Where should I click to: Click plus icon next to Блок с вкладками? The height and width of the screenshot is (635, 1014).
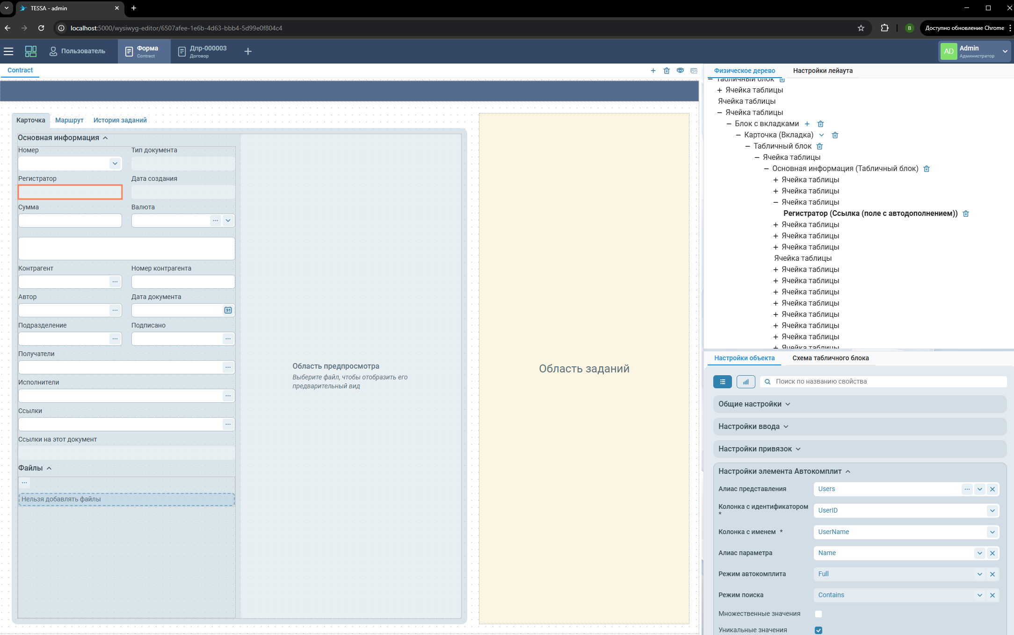[x=807, y=124]
